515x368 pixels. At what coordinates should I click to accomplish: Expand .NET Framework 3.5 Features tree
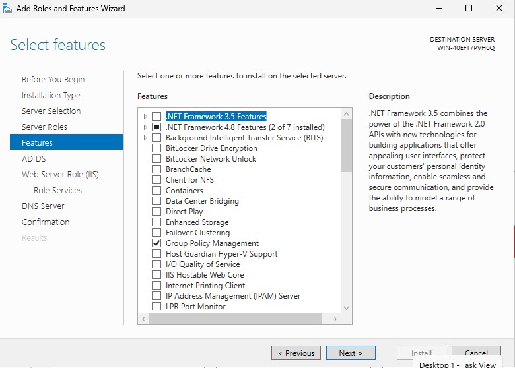pyautogui.click(x=145, y=117)
